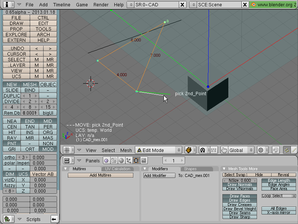Open proportional edit falloff selector
Image resolution: width=298 pixels, height=224 pixels.
(263, 150)
